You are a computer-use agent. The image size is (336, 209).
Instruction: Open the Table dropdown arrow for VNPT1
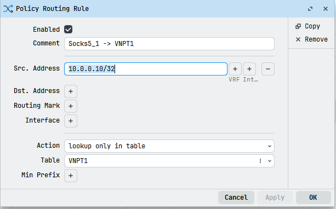[270, 161]
